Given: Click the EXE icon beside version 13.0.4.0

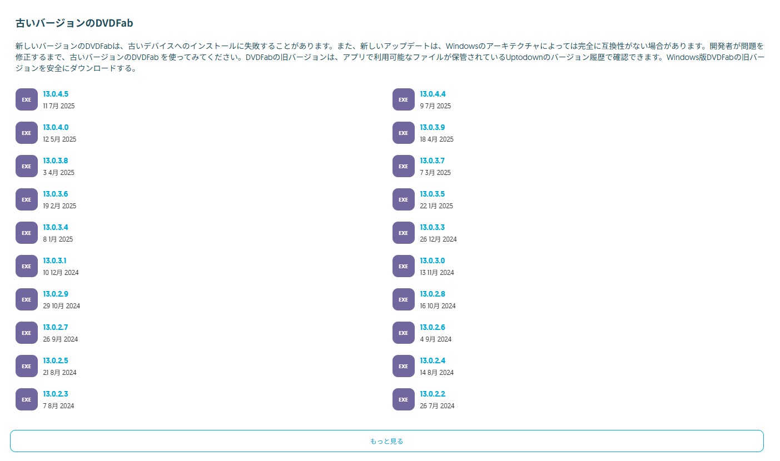Looking at the screenshot, I should pos(27,133).
